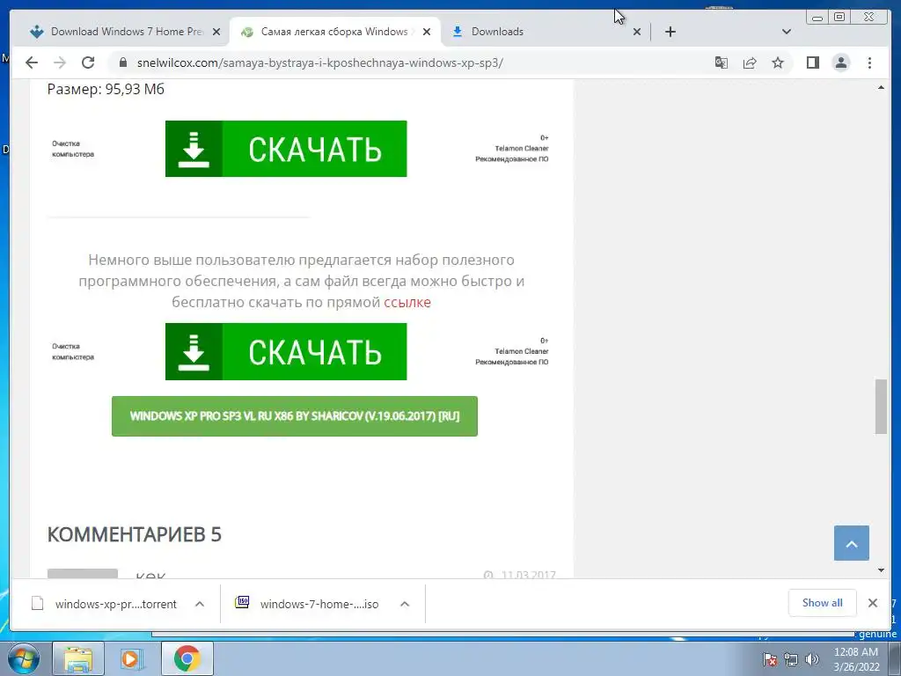Open the windows-7-home iso download
901x676 pixels.
tap(309, 604)
